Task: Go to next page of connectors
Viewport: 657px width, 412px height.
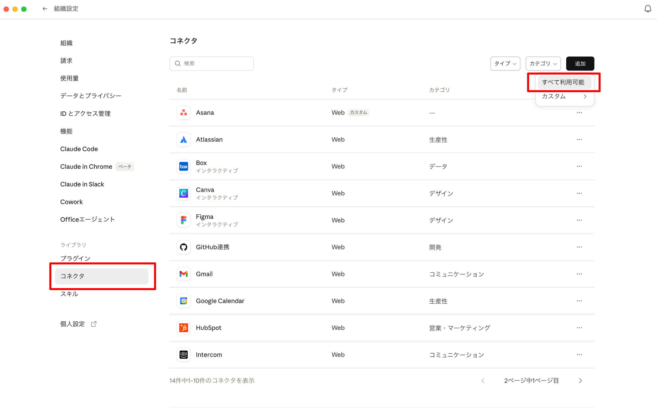Action: [580, 380]
